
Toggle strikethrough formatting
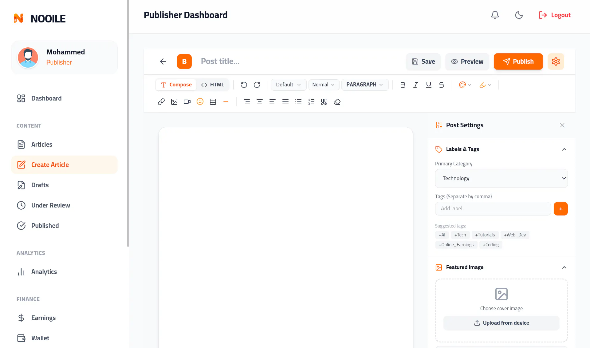(x=442, y=85)
